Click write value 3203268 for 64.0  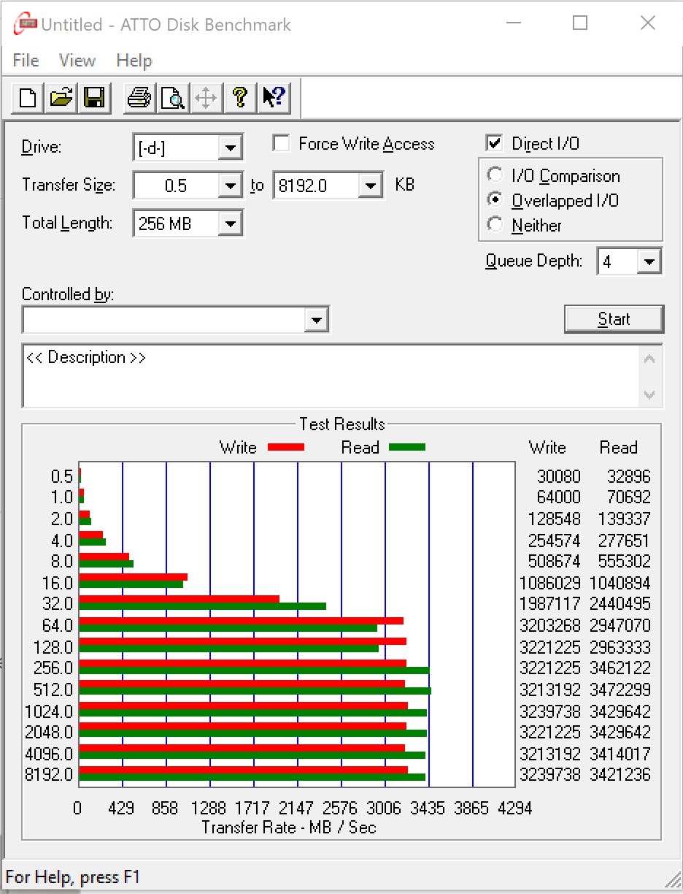[x=550, y=626]
